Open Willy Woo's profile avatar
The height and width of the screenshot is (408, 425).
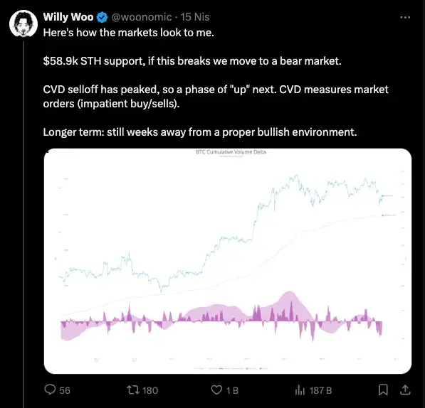[x=23, y=23]
